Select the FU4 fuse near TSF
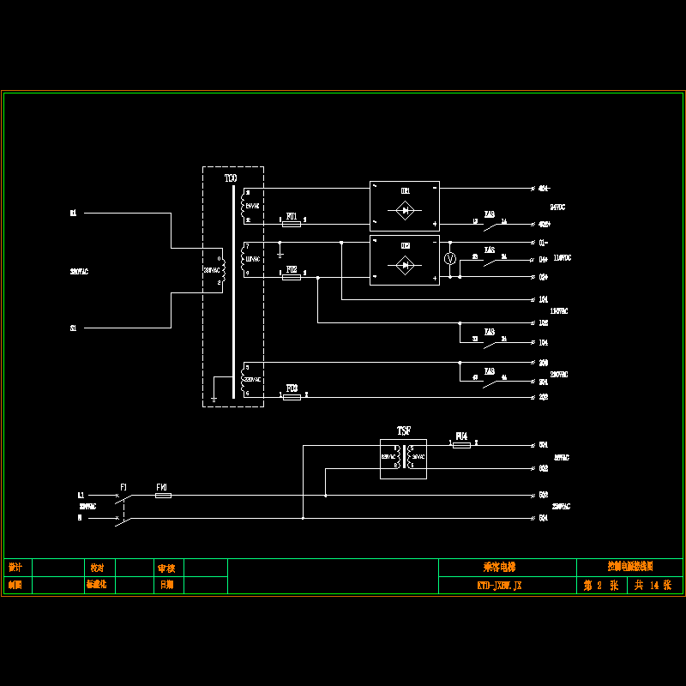 pyautogui.click(x=461, y=445)
